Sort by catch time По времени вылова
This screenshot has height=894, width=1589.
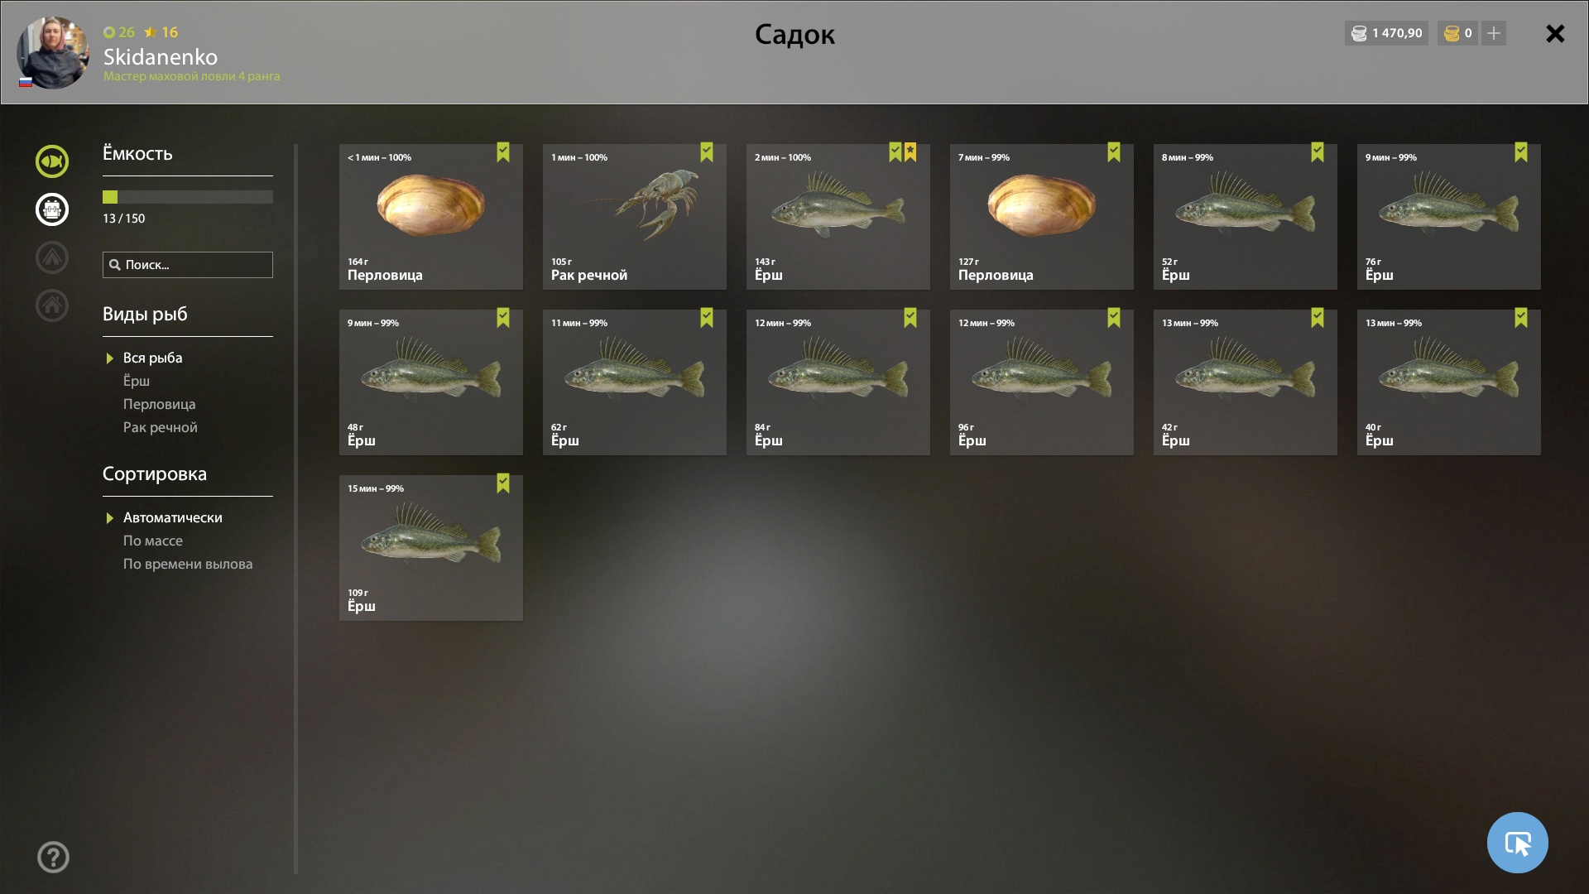coord(188,564)
